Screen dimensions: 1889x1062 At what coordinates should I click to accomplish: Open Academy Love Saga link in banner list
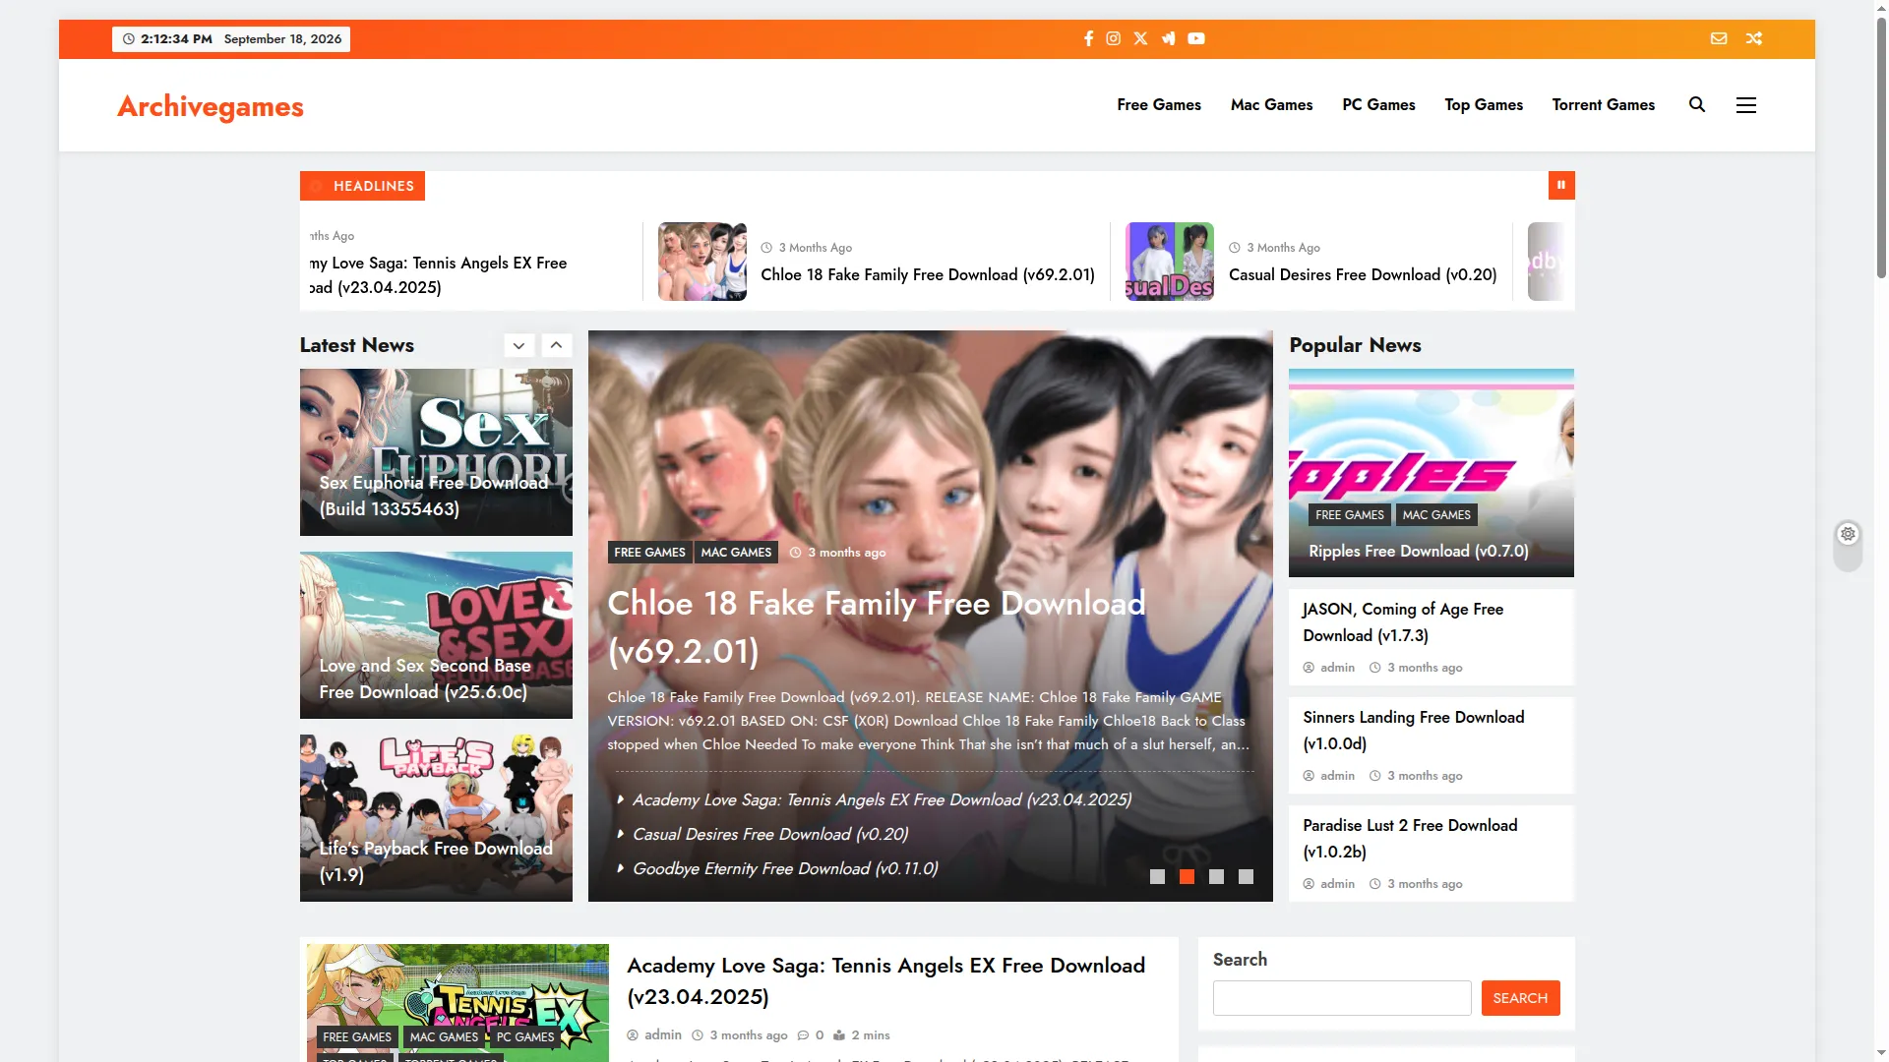click(882, 800)
